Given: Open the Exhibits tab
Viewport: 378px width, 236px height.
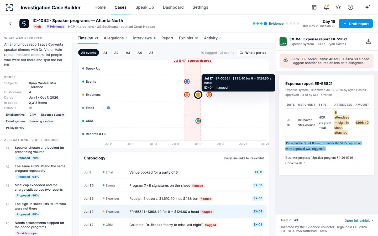Looking at the screenshot, I should [x=188, y=38].
